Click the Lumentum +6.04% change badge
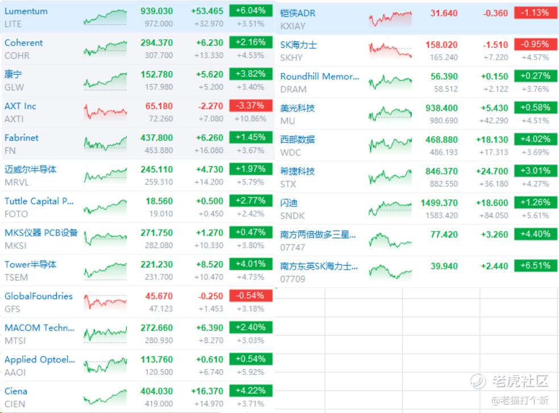 [x=251, y=11]
